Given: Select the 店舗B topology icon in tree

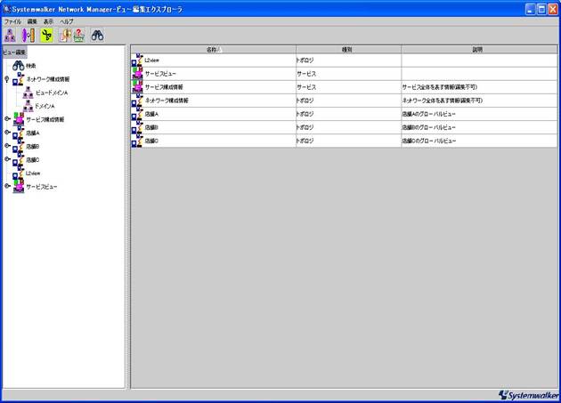Looking at the screenshot, I should pyautogui.click(x=18, y=147).
